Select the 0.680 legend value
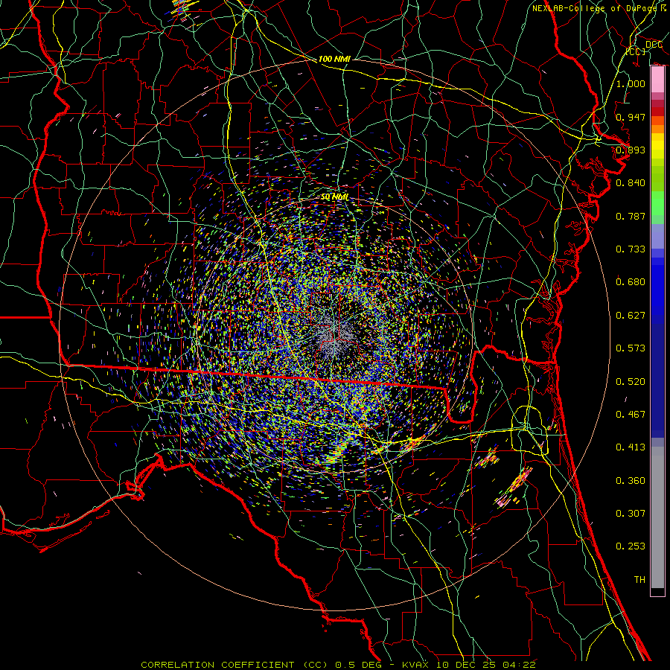Viewport: 670px width, 670px height. point(631,282)
